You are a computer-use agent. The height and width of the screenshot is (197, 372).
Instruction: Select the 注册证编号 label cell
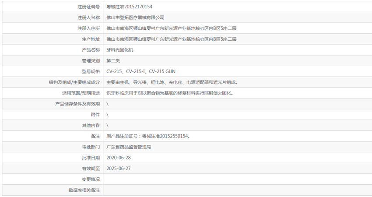point(88,7)
